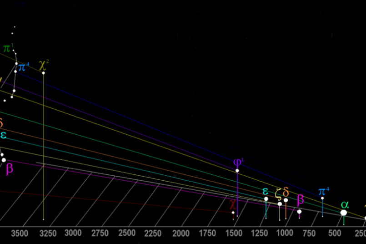Click the 3500 distance axis label
366x244 pixels.
click(x=20, y=234)
